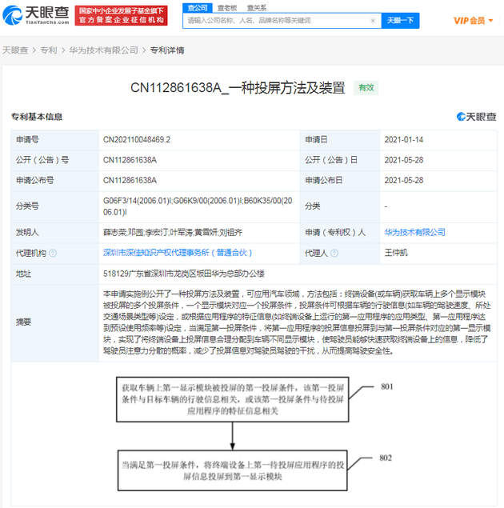Select the 查公司 search tab
The height and width of the screenshot is (508, 504).
[x=197, y=7]
